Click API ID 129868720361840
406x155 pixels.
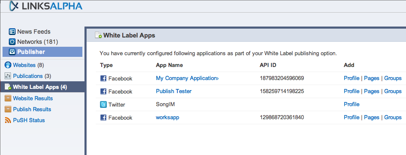[282, 118]
